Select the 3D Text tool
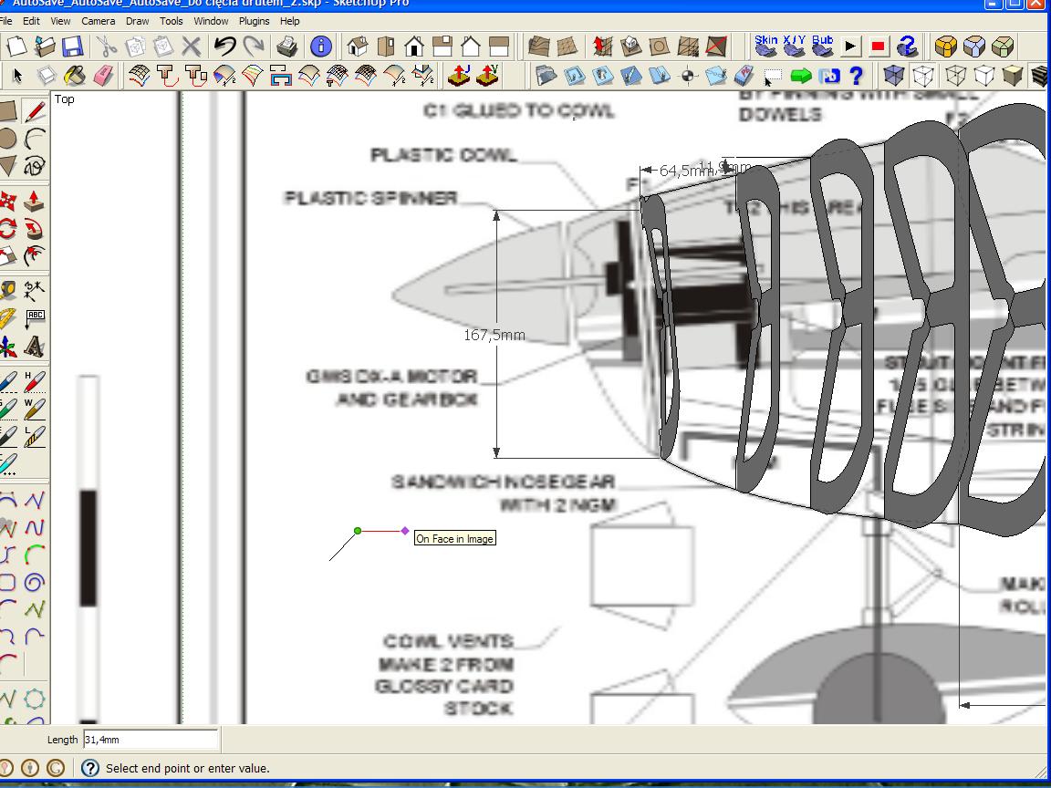1051x788 pixels. pyautogui.click(x=34, y=347)
